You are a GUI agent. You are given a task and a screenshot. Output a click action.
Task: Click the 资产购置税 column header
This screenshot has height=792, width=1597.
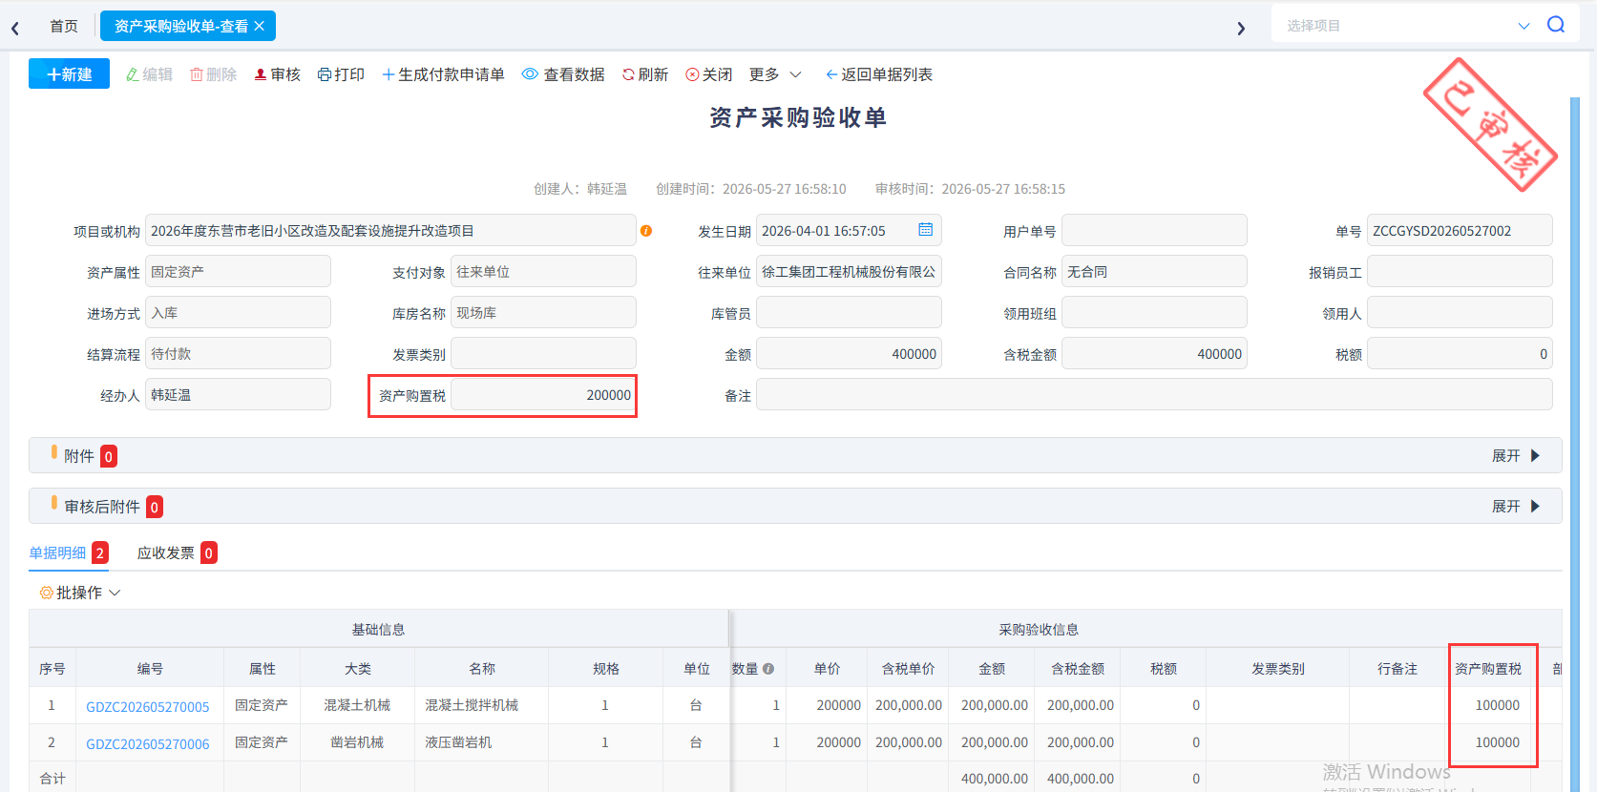tap(1488, 669)
